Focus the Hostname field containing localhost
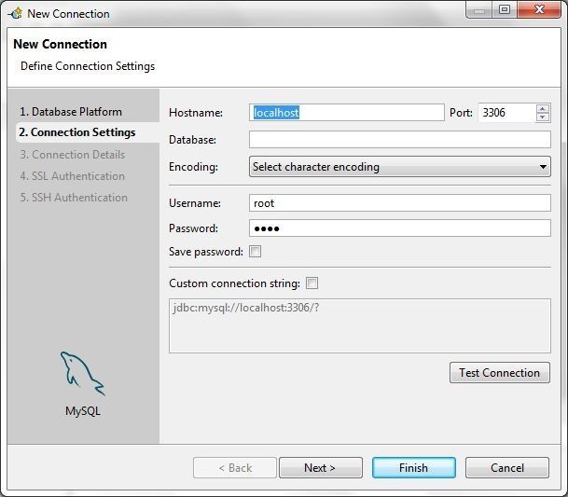The height and width of the screenshot is (497, 568). tap(347, 113)
